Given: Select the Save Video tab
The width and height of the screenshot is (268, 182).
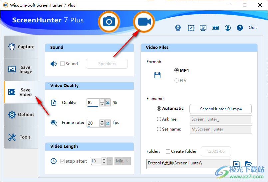Looking at the screenshot, I should tap(21, 92).
